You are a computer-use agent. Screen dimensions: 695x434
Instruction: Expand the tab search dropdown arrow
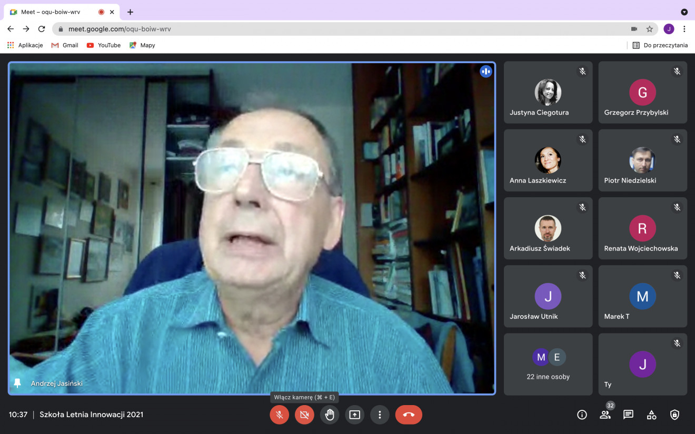click(x=684, y=12)
